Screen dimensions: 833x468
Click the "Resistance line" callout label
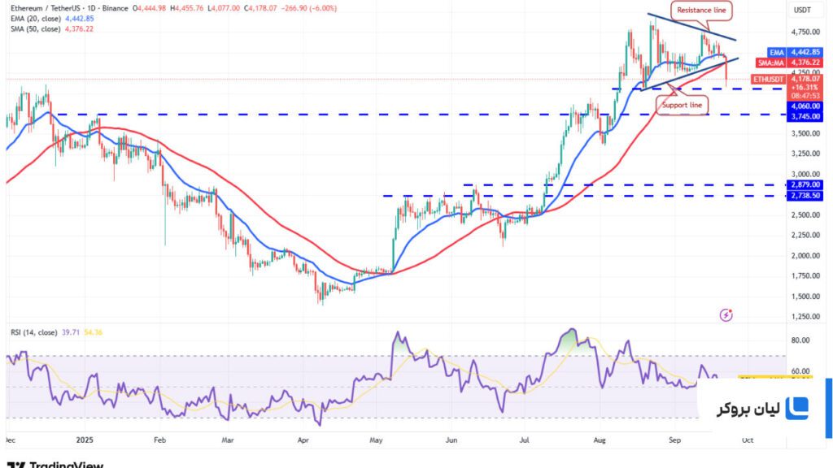(x=701, y=10)
